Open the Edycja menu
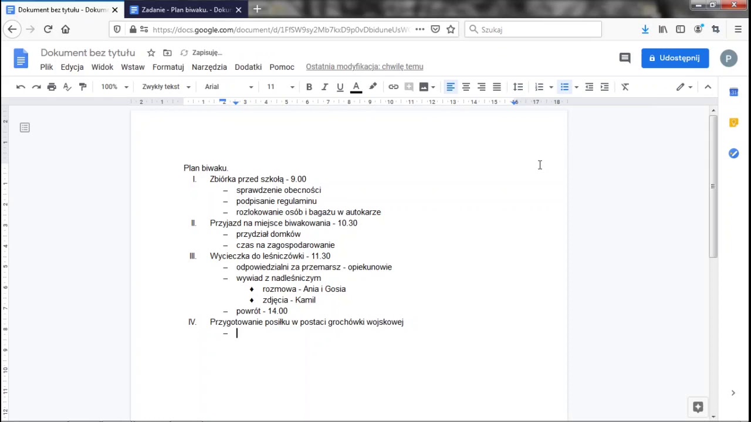This screenshot has width=751, height=422. (72, 67)
